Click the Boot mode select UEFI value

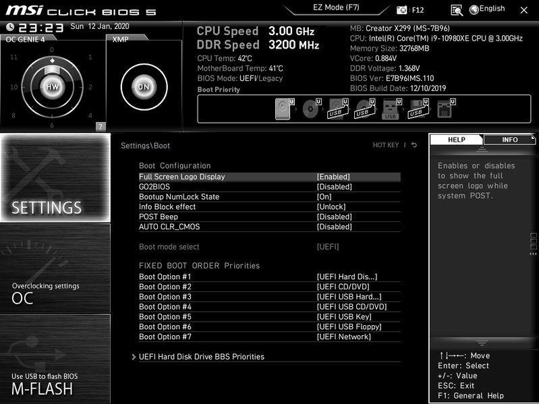click(x=328, y=246)
